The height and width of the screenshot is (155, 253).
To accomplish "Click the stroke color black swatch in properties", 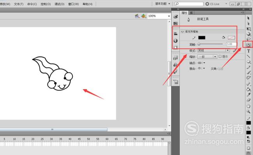I will pos(202,38).
